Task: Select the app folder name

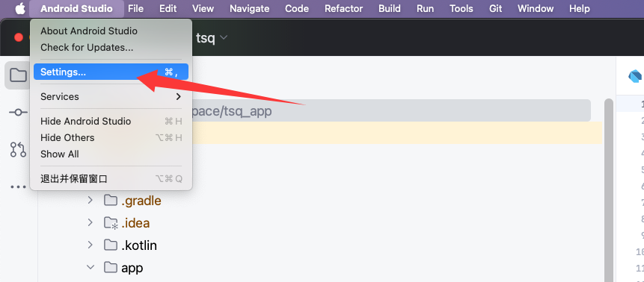Action: click(x=132, y=268)
